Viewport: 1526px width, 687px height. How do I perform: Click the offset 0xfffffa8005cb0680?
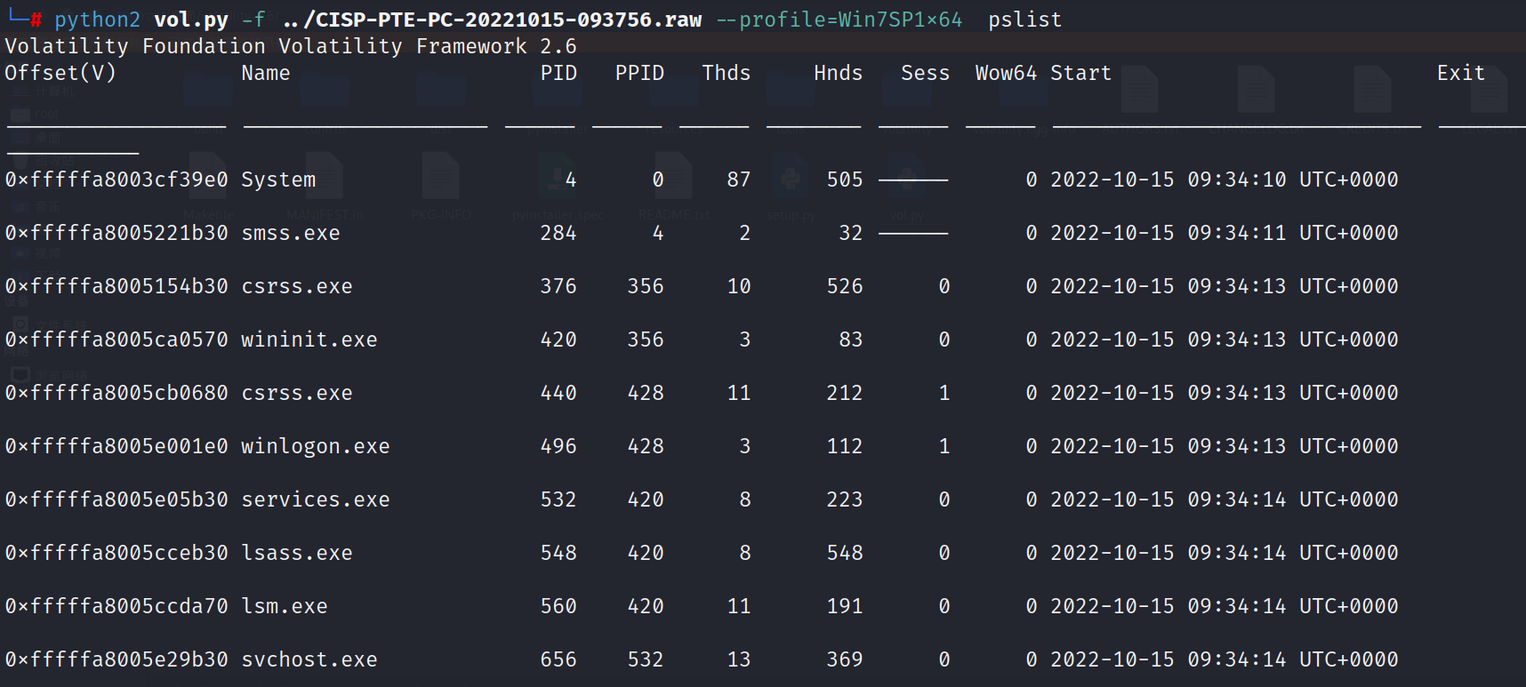pyautogui.click(x=116, y=393)
